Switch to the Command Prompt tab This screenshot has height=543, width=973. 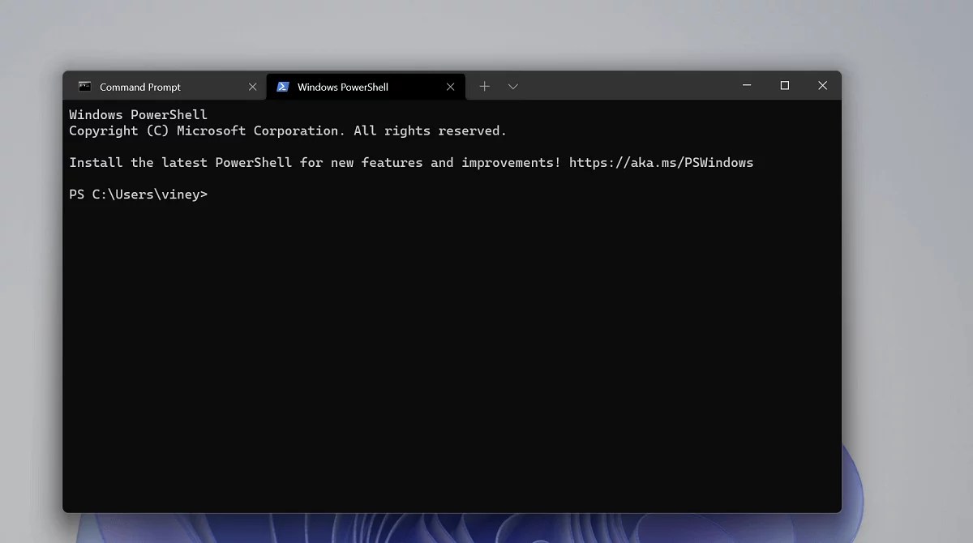tap(165, 87)
